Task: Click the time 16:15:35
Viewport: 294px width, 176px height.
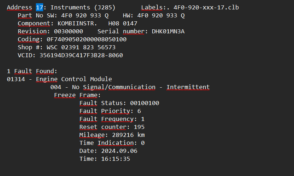Action: [116, 159]
